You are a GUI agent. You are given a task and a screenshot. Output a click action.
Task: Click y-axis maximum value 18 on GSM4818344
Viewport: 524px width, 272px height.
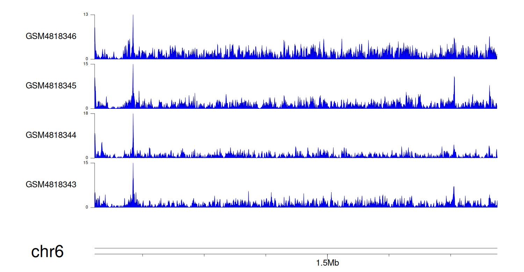86,114
